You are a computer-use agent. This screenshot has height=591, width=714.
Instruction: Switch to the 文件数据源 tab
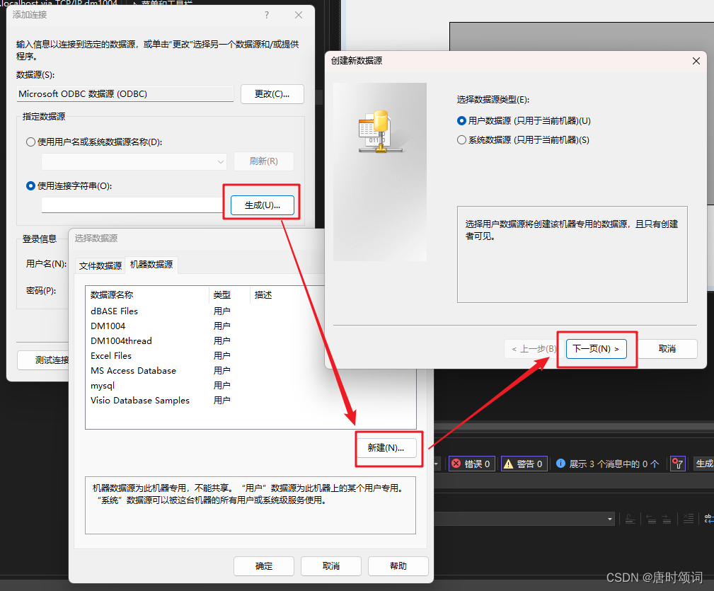(99, 265)
